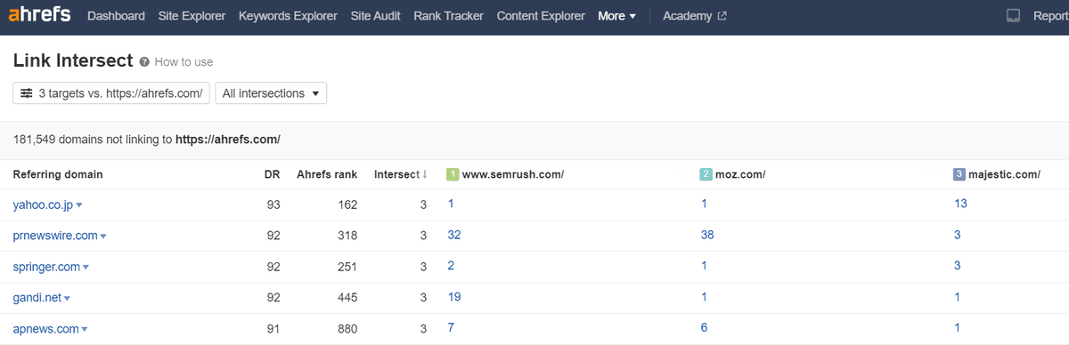Expand yahoo.co.jp domain dropdown arrow
Image resolution: width=1069 pixels, height=345 pixels.
tap(79, 205)
